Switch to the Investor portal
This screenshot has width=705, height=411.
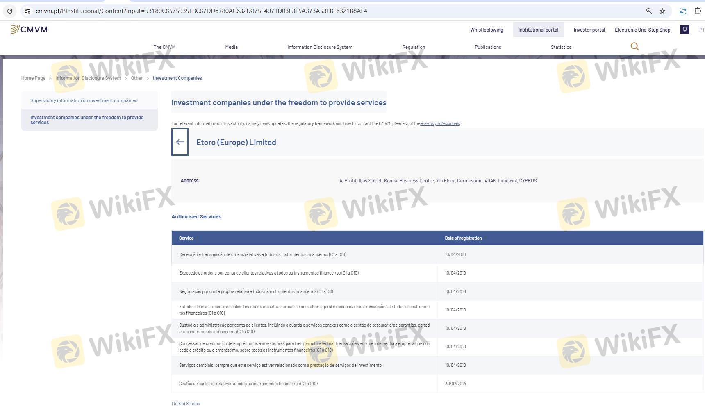point(589,30)
